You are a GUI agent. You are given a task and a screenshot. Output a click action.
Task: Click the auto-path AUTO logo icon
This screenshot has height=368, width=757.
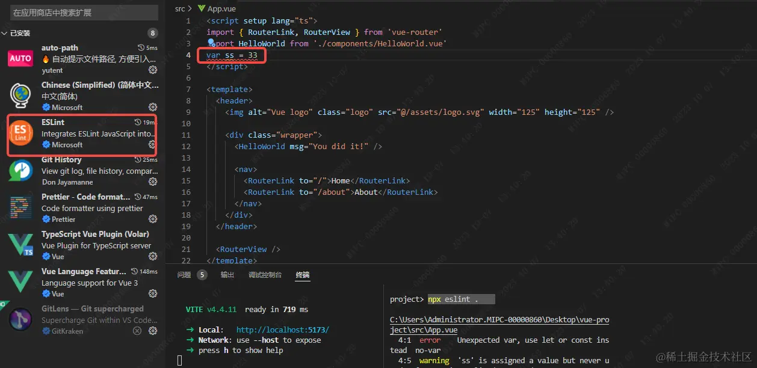coord(20,58)
